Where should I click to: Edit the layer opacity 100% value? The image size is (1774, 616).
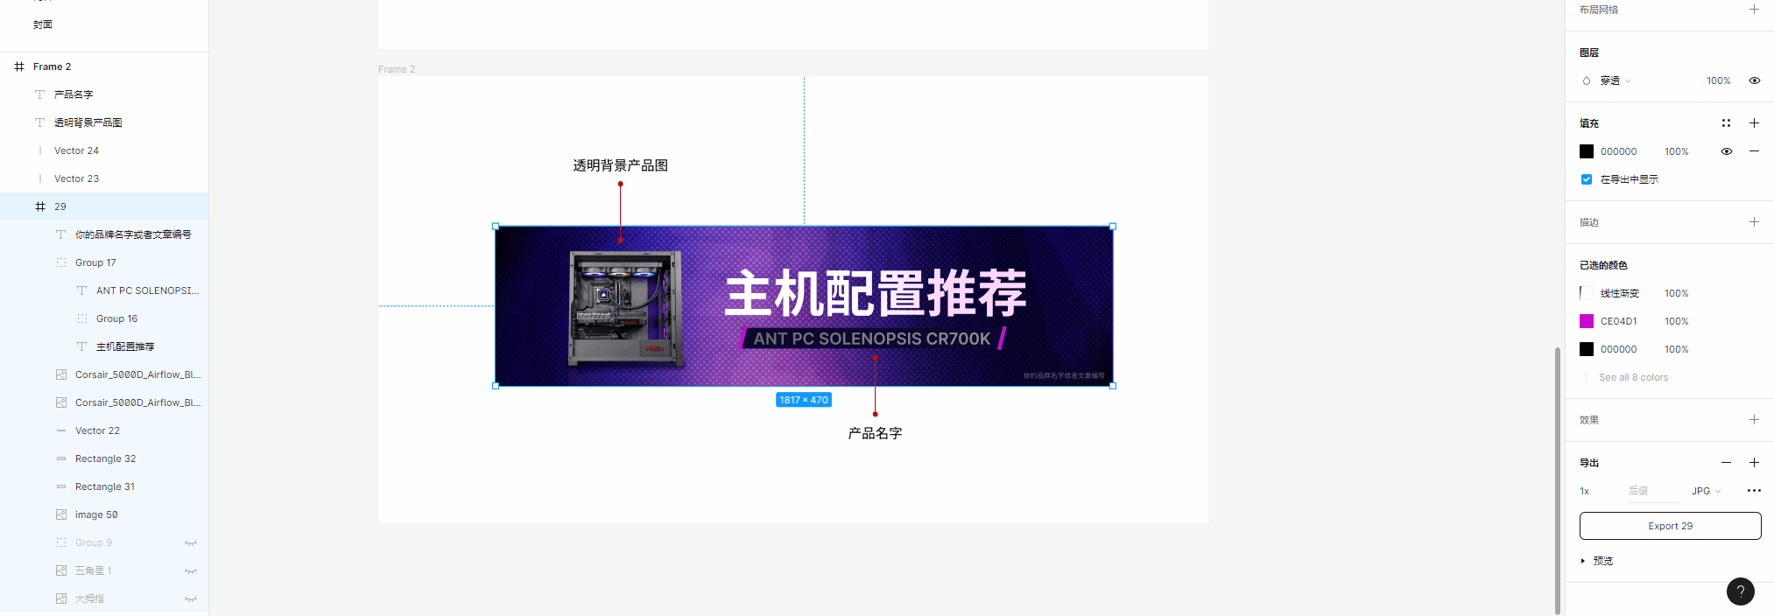click(x=1718, y=80)
